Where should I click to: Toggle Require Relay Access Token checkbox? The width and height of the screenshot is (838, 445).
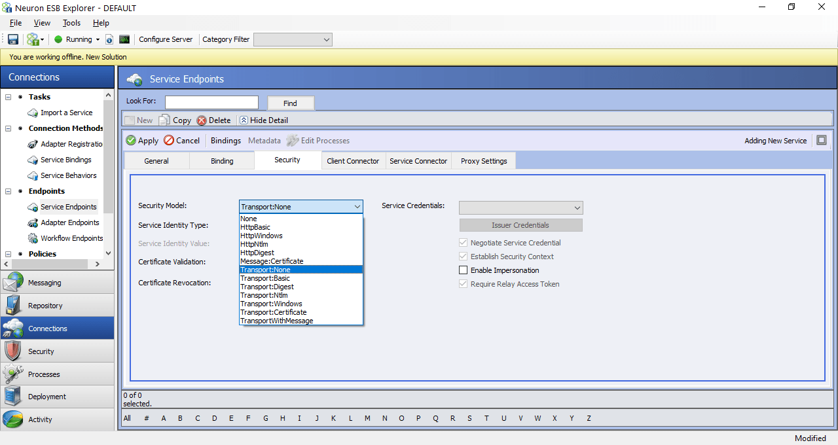pyautogui.click(x=464, y=284)
